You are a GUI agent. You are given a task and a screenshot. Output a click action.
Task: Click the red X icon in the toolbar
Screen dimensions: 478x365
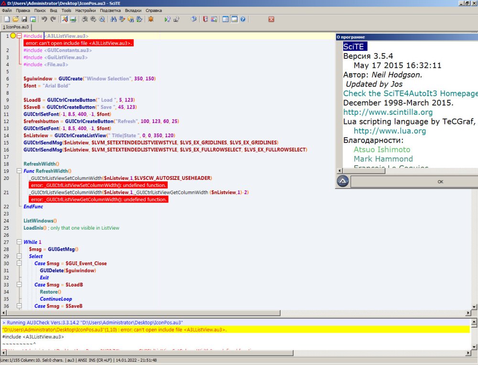tap(272, 19)
